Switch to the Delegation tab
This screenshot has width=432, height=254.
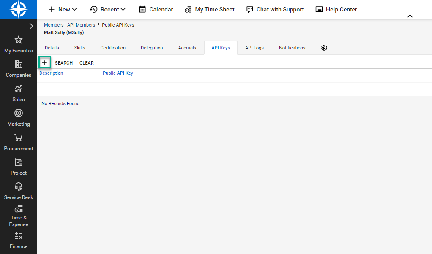pyautogui.click(x=152, y=48)
